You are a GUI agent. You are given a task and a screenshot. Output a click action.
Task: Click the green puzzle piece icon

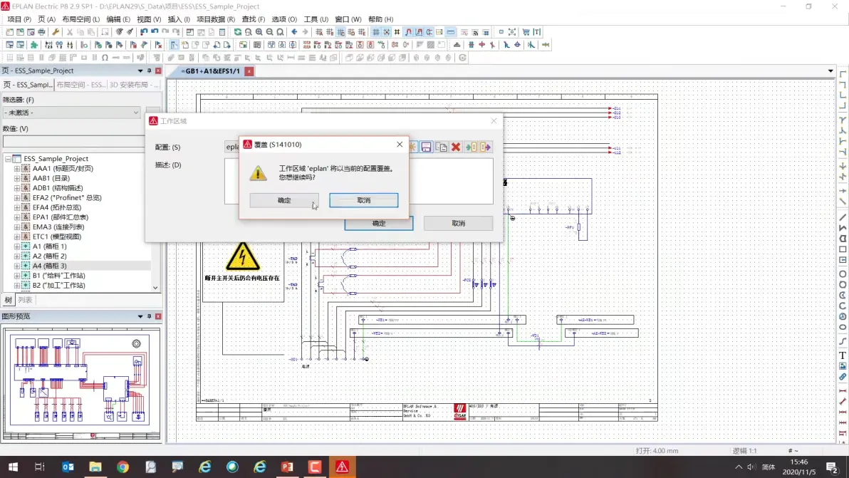[x=34, y=45]
